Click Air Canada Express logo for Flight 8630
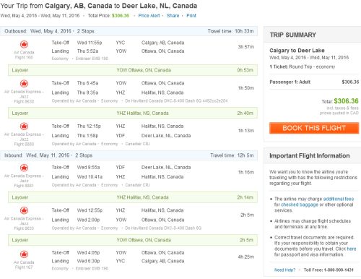The width and height of the screenshot is (361, 279). (x=24, y=84)
